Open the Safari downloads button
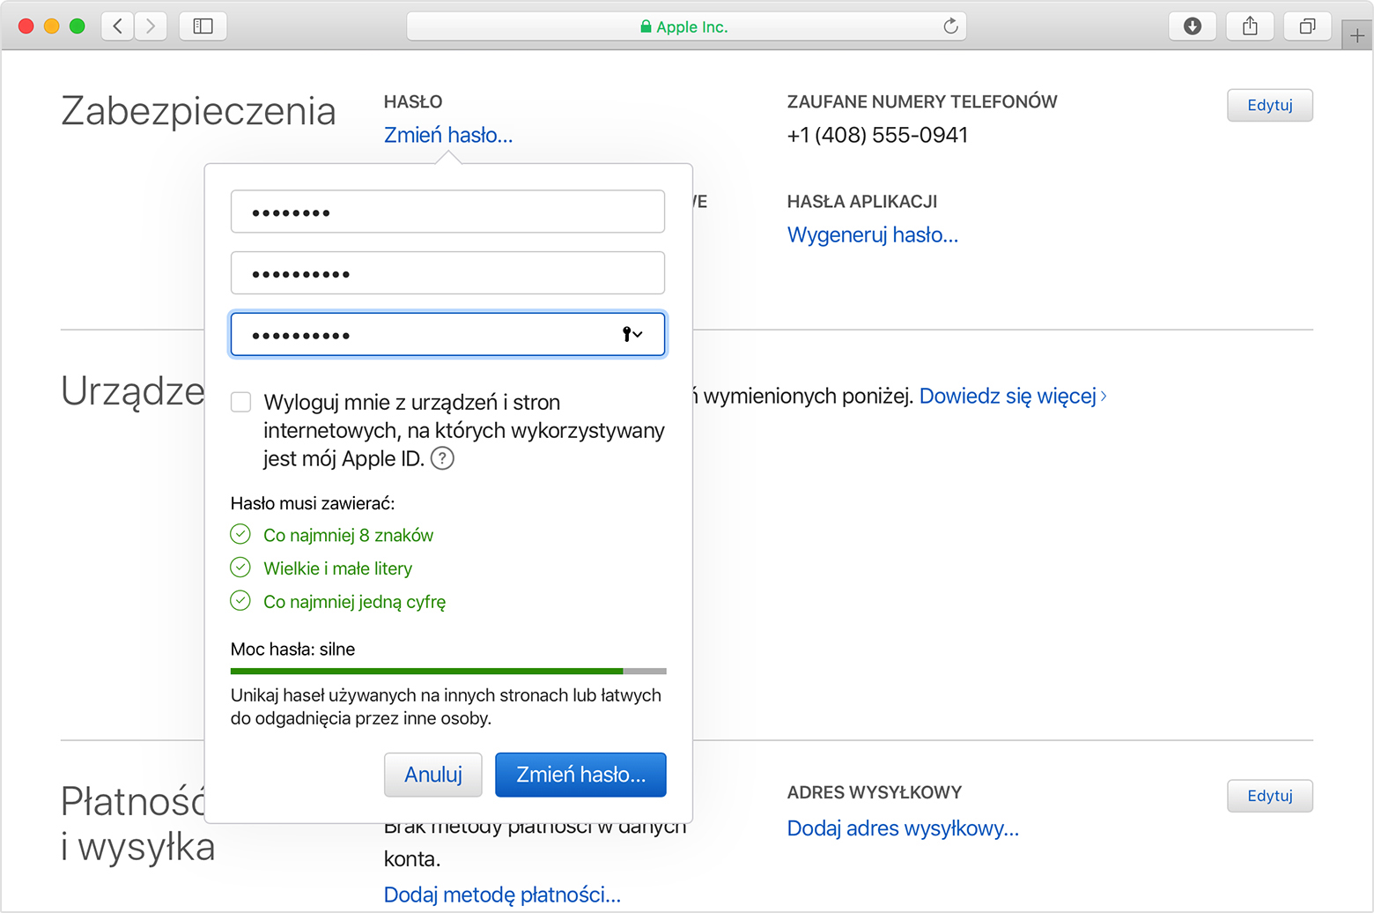 (1193, 26)
